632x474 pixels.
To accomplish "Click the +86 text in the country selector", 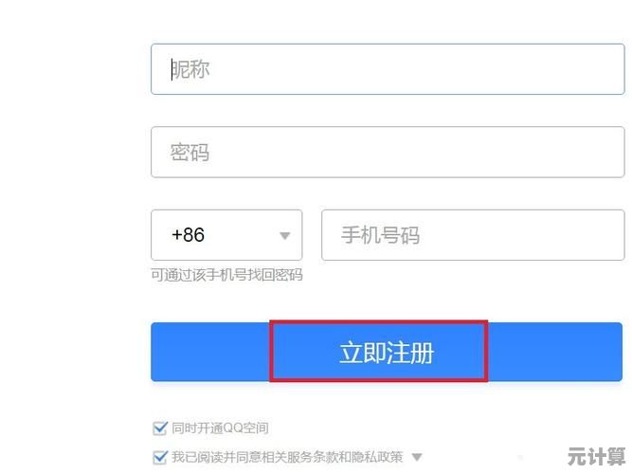I will pos(188,235).
